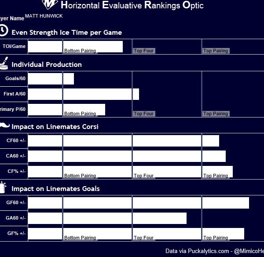The height and width of the screenshot is (257, 264).
Task: Click the clock icon beside Even Strength Ice Time
Action: pos(4,30)
